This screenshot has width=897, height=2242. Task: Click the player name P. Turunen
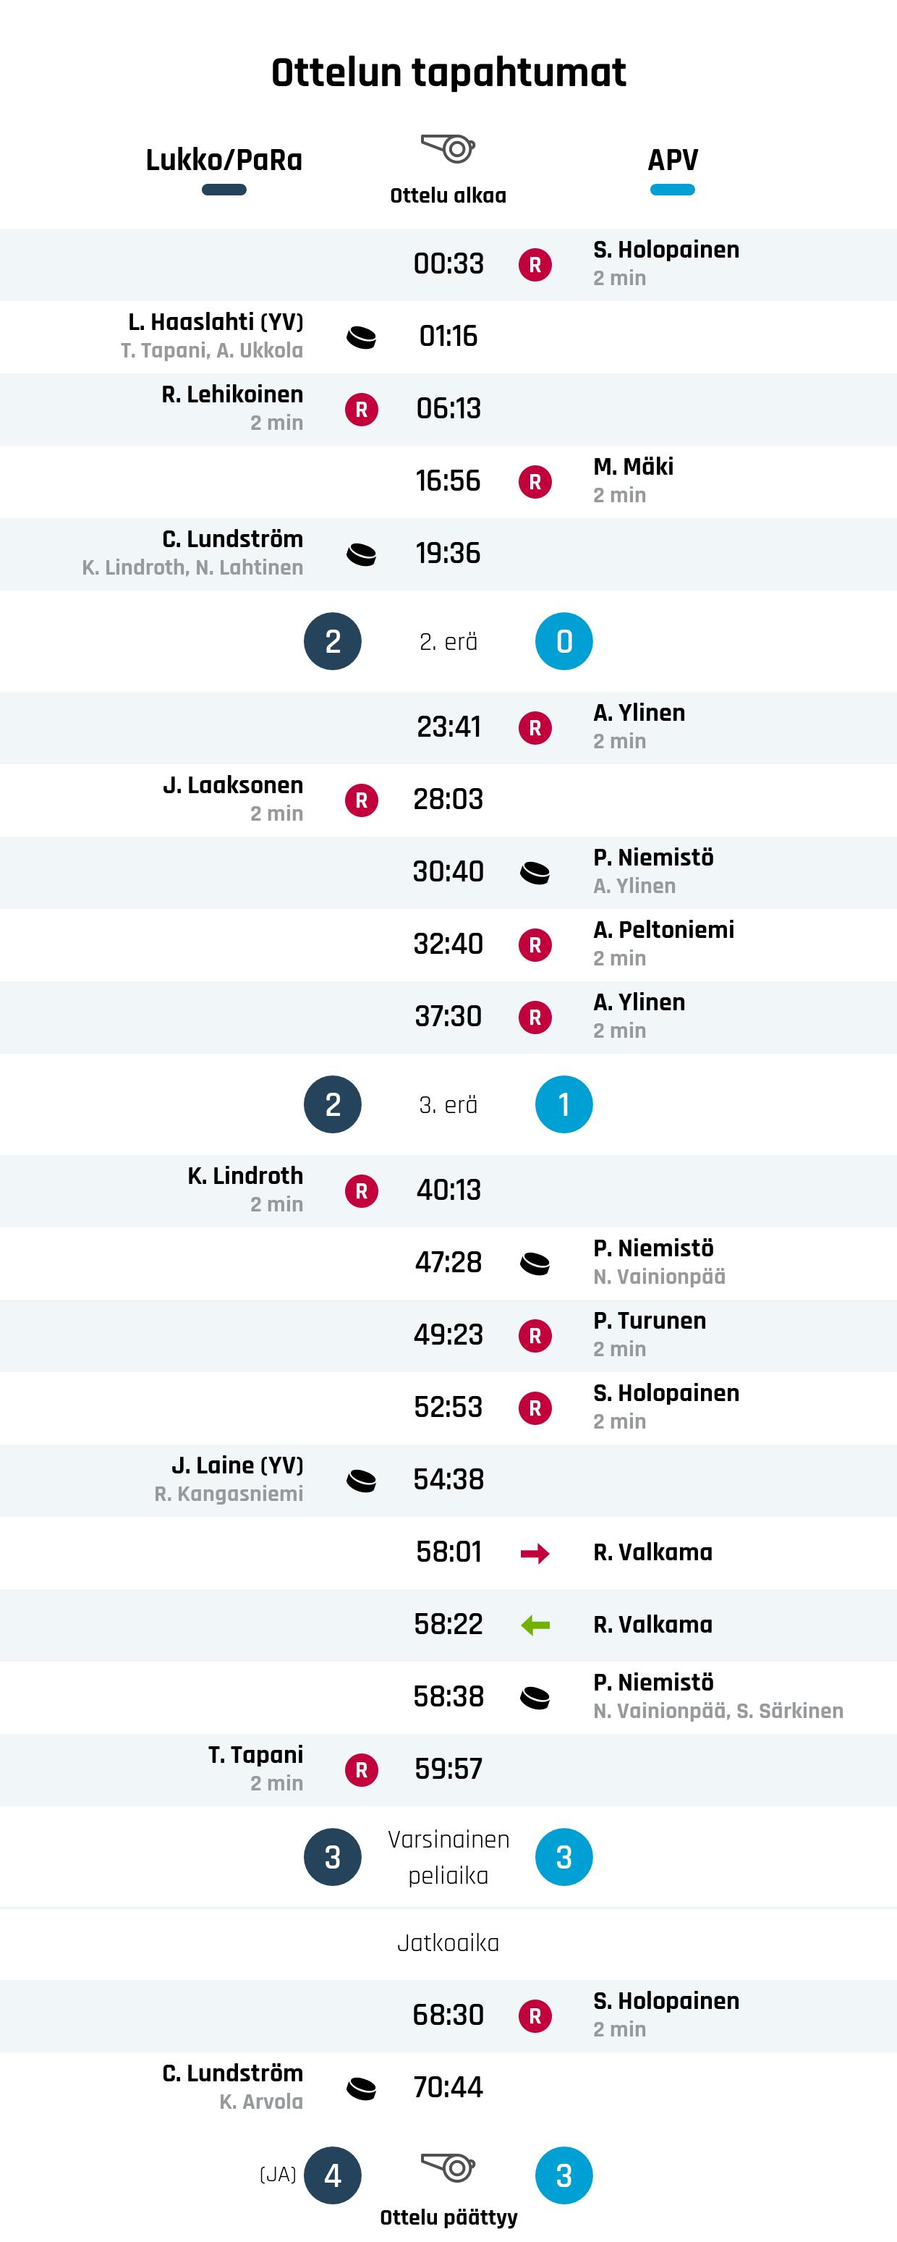(650, 1321)
